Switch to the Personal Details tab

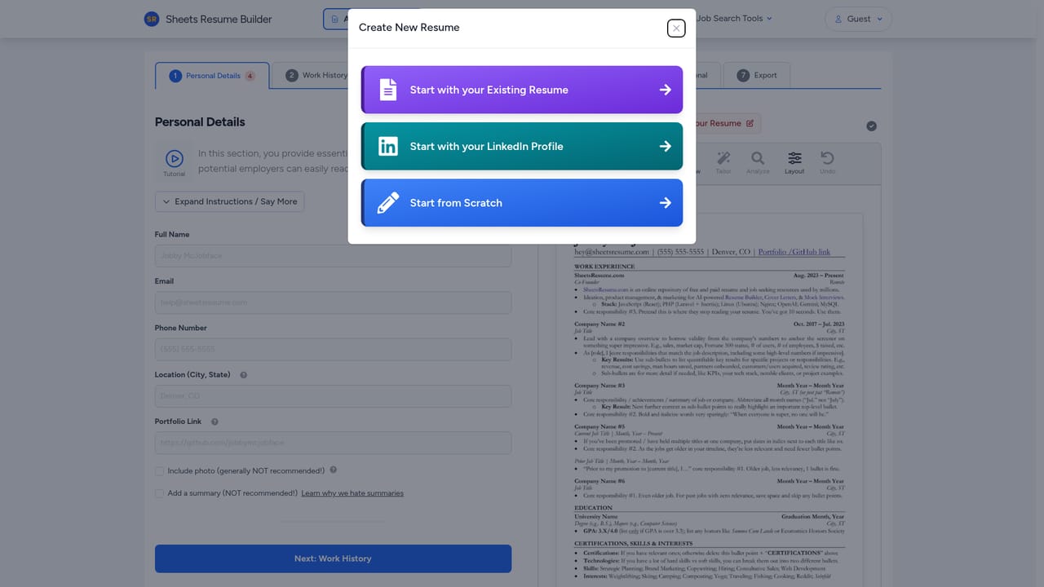[212, 76]
